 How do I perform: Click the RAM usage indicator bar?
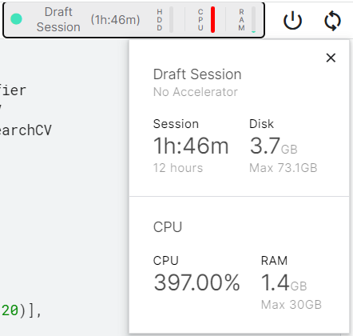[253, 20]
